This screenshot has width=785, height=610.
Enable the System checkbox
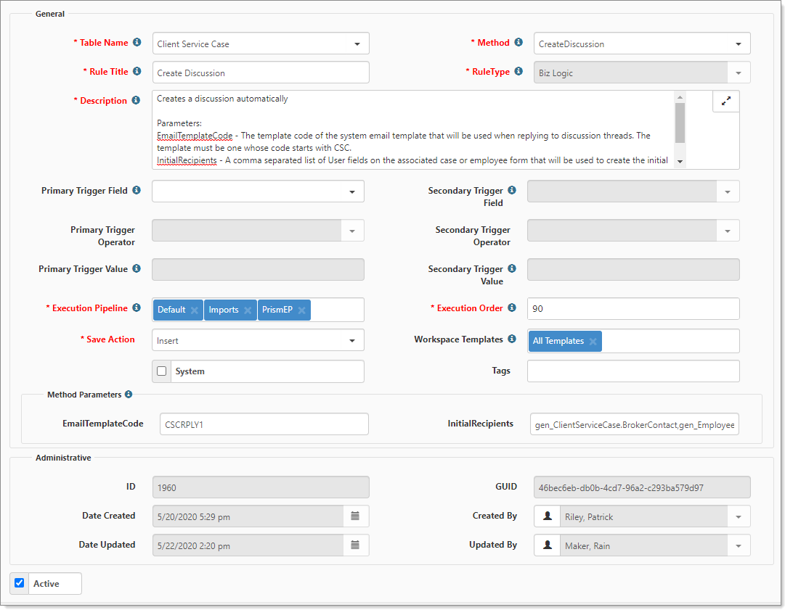tap(162, 371)
